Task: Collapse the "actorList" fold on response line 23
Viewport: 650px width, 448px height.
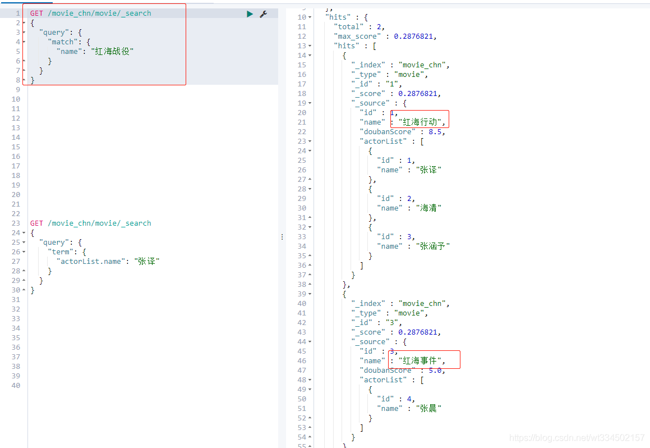Action: [310, 141]
